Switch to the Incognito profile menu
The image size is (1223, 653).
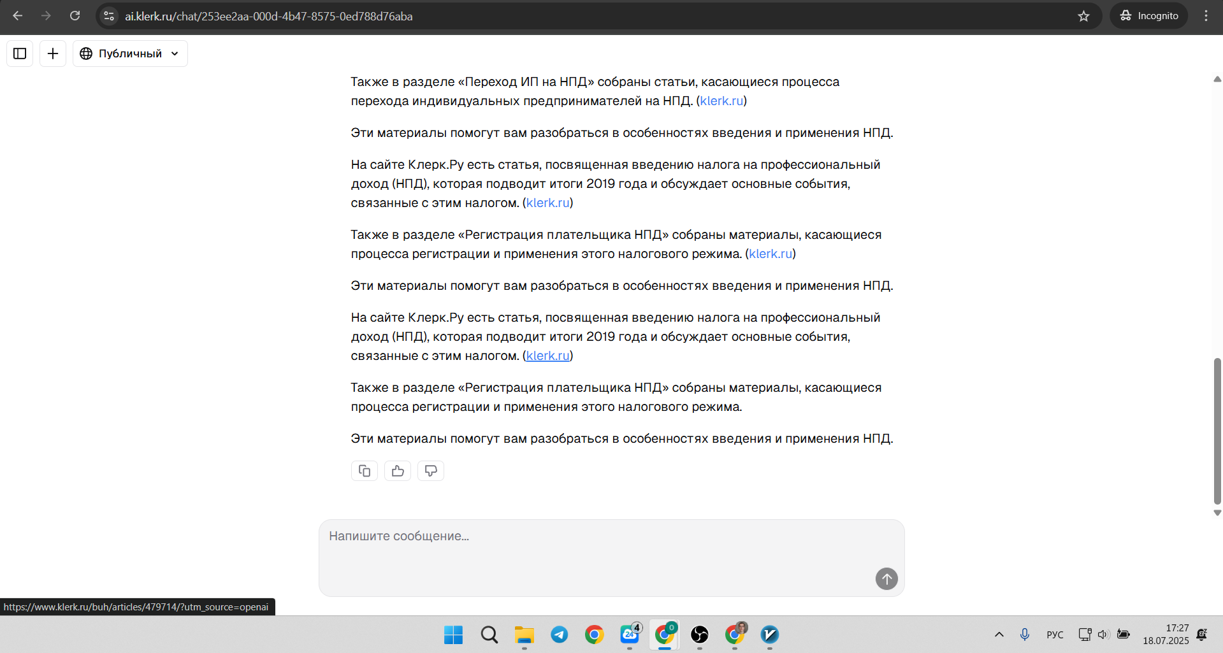[1148, 15]
